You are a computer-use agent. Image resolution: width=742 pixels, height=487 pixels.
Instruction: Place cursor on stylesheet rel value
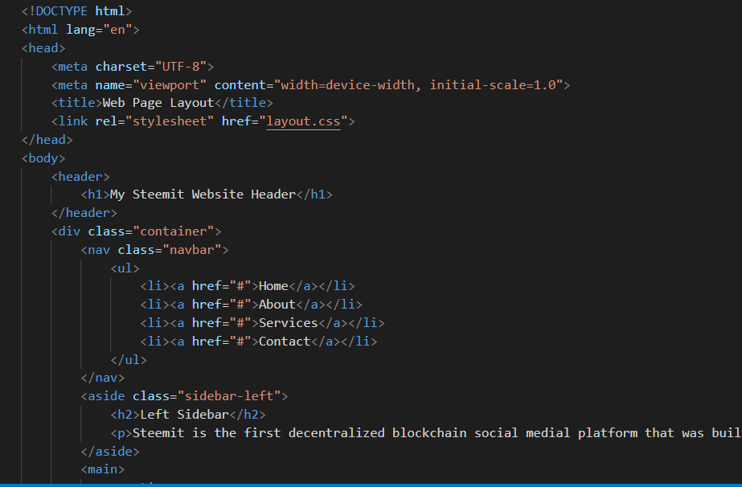click(x=170, y=121)
